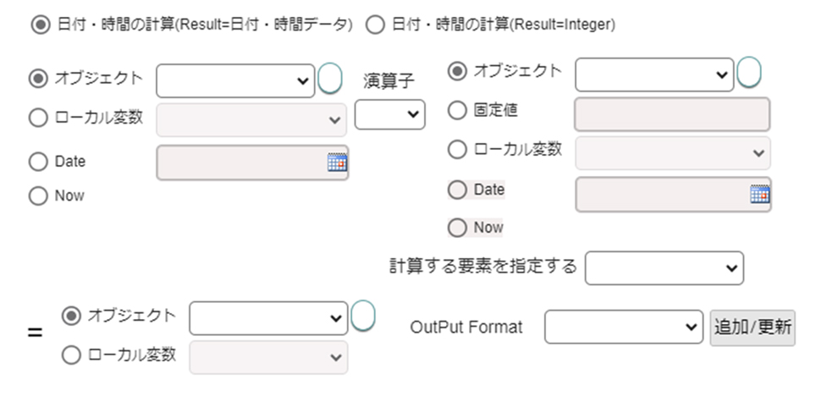Open calendar picker in right Date field
Screen dimensions: 821x396
tap(760, 194)
